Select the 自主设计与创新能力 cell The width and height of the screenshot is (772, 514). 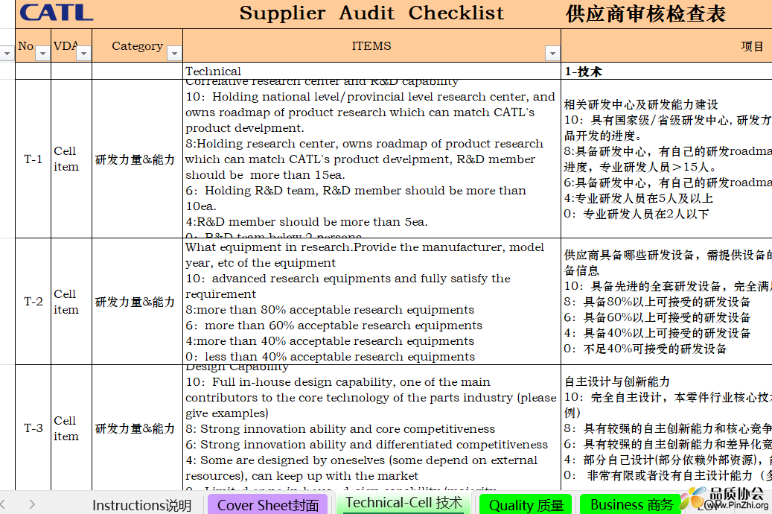[666, 428]
